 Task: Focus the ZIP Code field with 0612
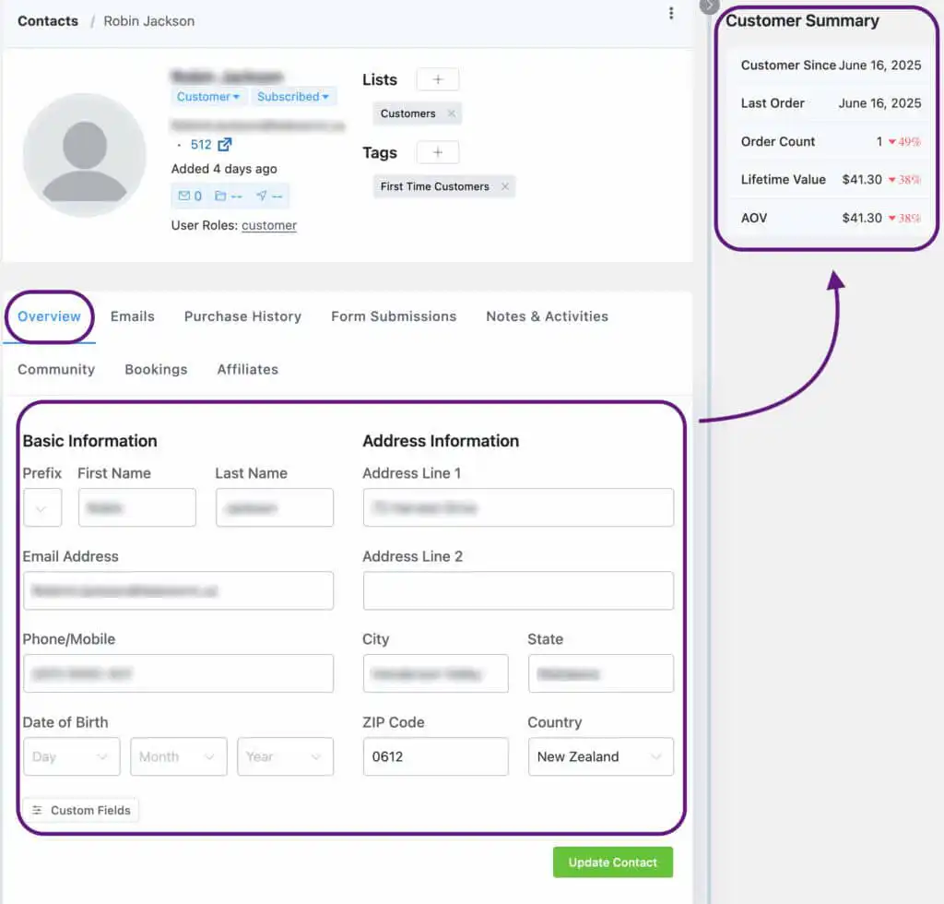tap(436, 756)
